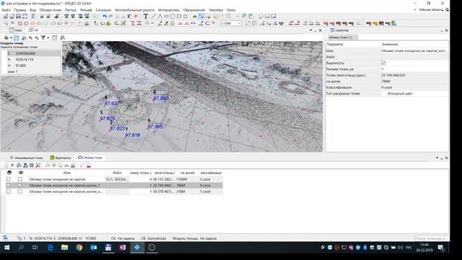This screenshot has height=260, width=462.
Task: Click the monitor screen icon in top toolbar
Action: click(x=274, y=16)
